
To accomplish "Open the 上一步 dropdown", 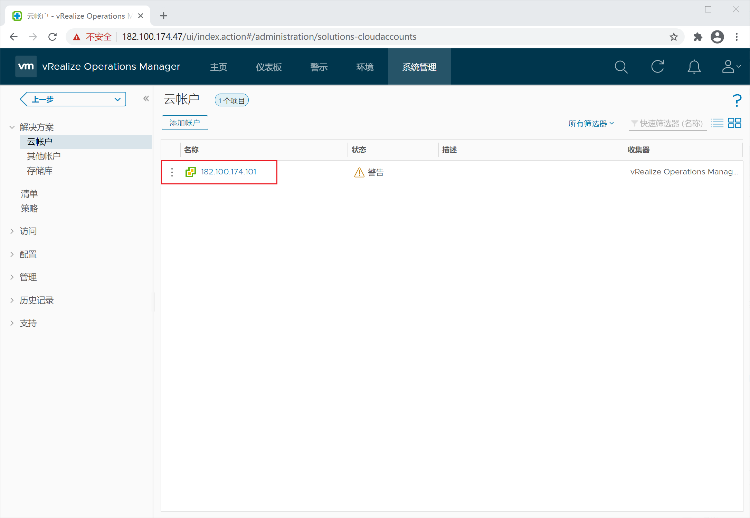I will [x=117, y=99].
